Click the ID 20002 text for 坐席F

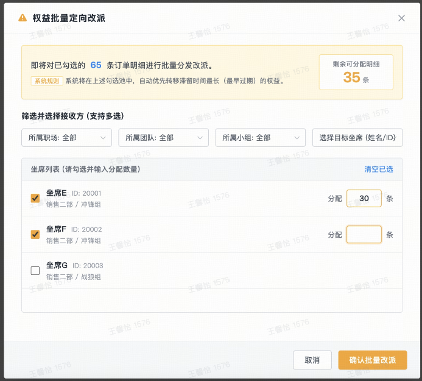tap(86, 230)
